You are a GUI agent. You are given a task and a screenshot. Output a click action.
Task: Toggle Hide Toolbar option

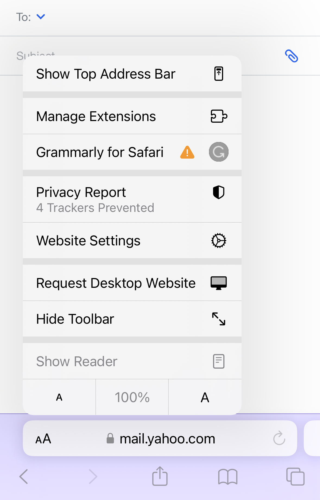coord(132,319)
